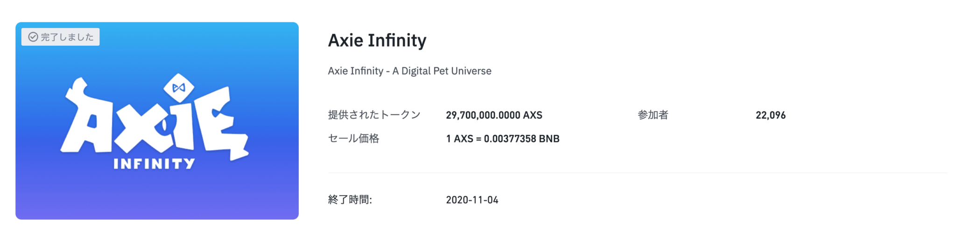Select the 2020-11-04 end date
The height and width of the screenshot is (238, 956).
click(x=472, y=200)
